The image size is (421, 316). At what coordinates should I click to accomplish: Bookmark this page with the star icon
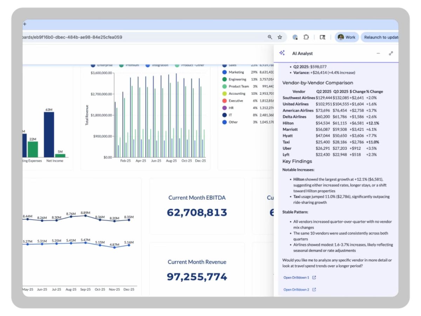pos(280,37)
